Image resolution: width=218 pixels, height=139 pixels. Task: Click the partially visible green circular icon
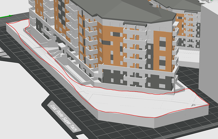point(212,1)
